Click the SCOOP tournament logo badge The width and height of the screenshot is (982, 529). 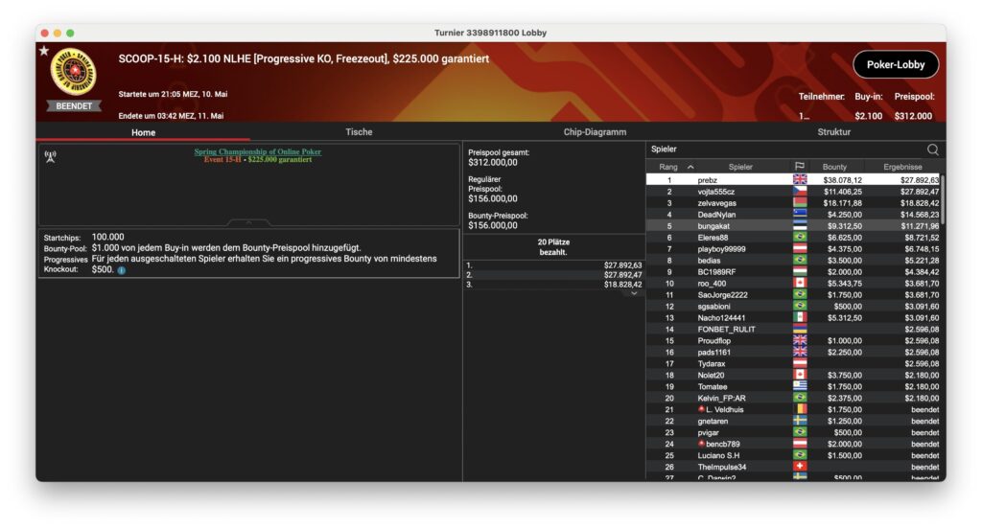(x=73, y=73)
